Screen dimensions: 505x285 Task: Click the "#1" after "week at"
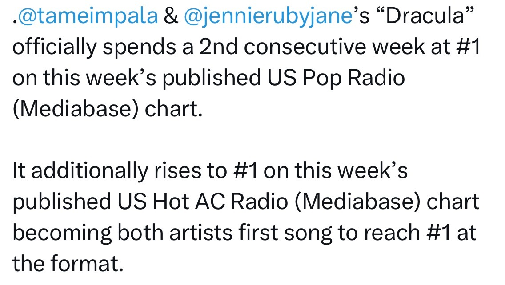pos(469,47)
